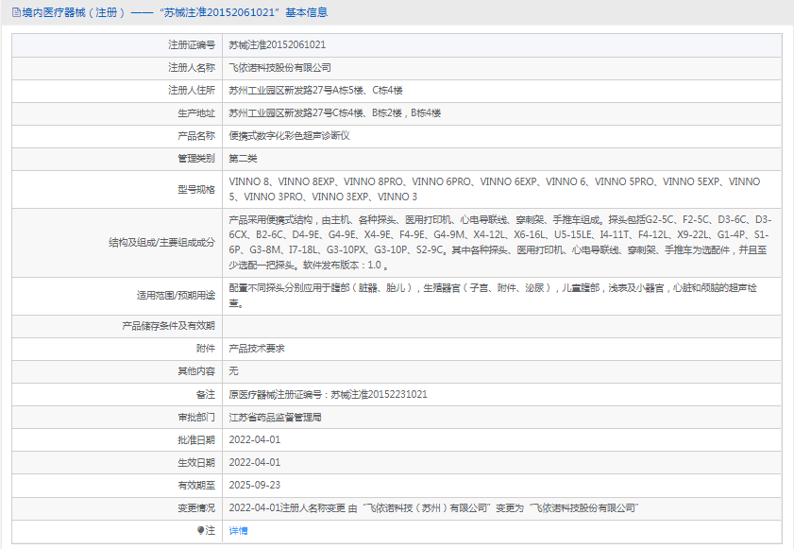Click the 产品名称 label cell

[117, 136]
